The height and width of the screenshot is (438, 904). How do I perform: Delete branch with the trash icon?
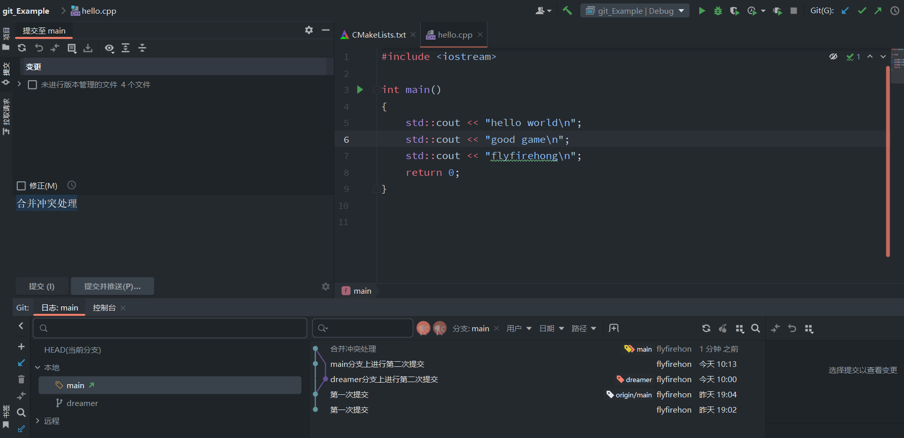[21, 380]
